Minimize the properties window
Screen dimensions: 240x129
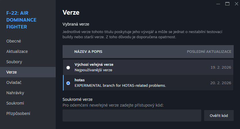(x=220, y=4)
